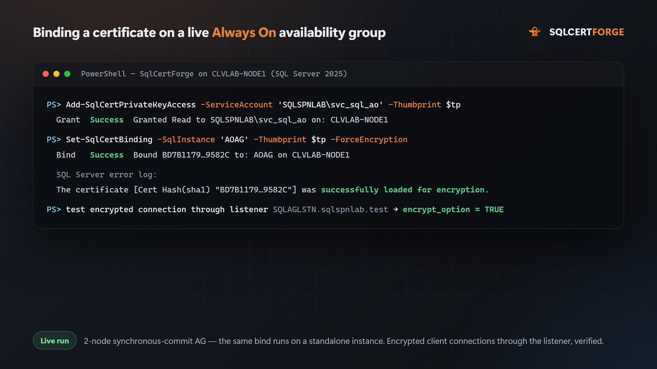Click the 'SQL Server error log:' label
Screen dimensions: 657x369
pyautogui.click(x=107, y=175)
